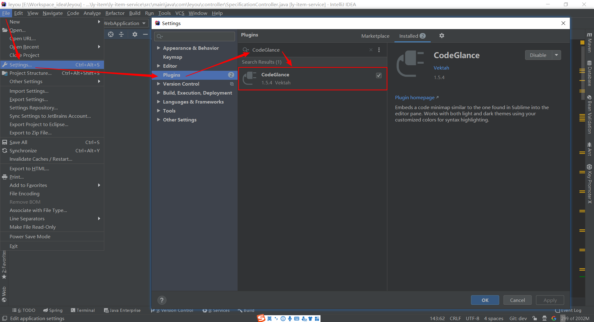Click the plugin settings gear icon
Screen dimensions: 594x322
pos(442,36)
